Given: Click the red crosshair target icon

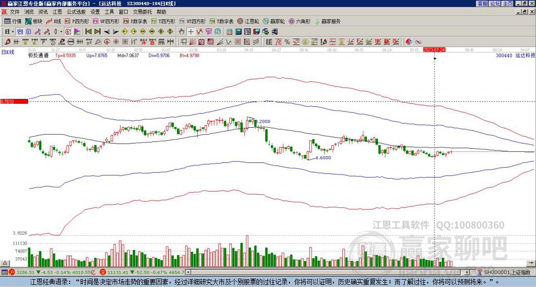Looking at the screenshot, I should [x=107, y=42].
